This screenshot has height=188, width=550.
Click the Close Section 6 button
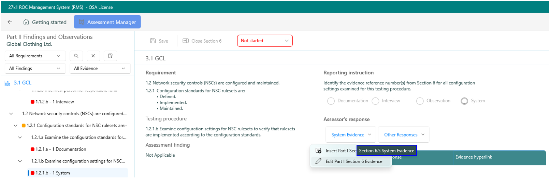(202, 41)
